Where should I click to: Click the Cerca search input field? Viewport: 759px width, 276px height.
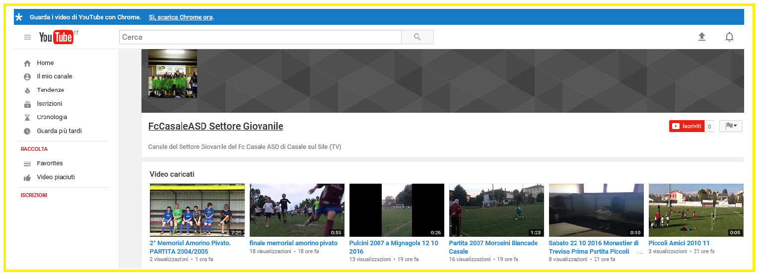pos(260,37)
